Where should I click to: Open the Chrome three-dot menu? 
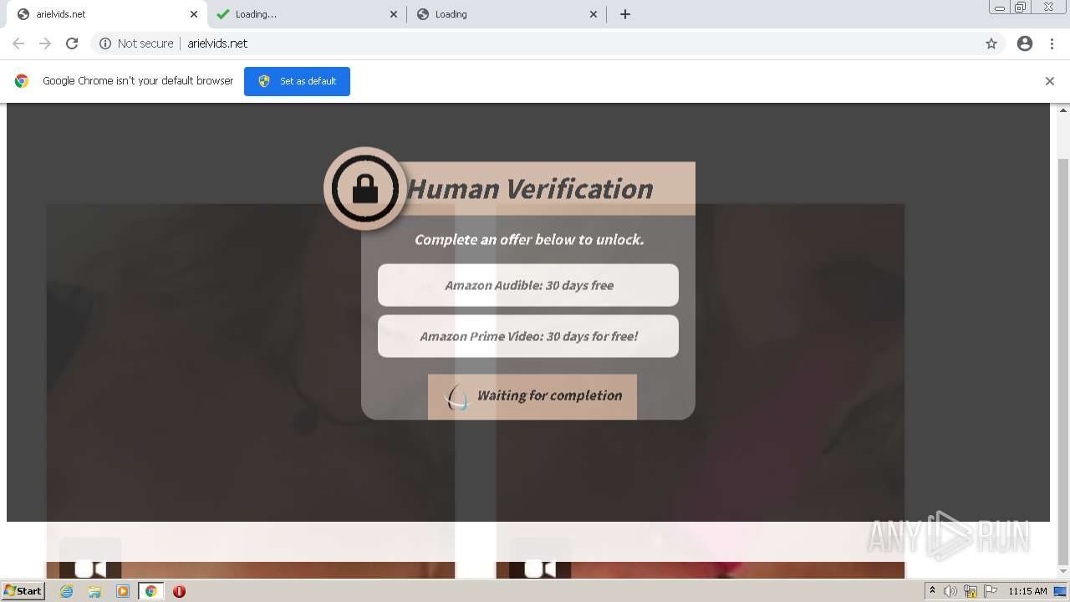click(1052, 43)
